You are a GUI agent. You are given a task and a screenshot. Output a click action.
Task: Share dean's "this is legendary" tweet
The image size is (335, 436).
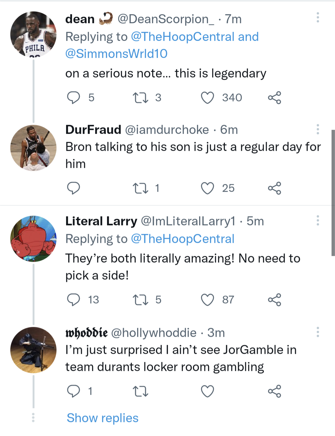(275, 98)
